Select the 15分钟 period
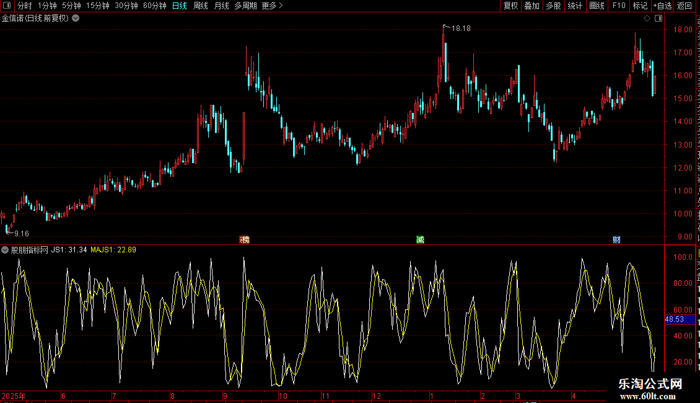 click(x=98, y=6)
